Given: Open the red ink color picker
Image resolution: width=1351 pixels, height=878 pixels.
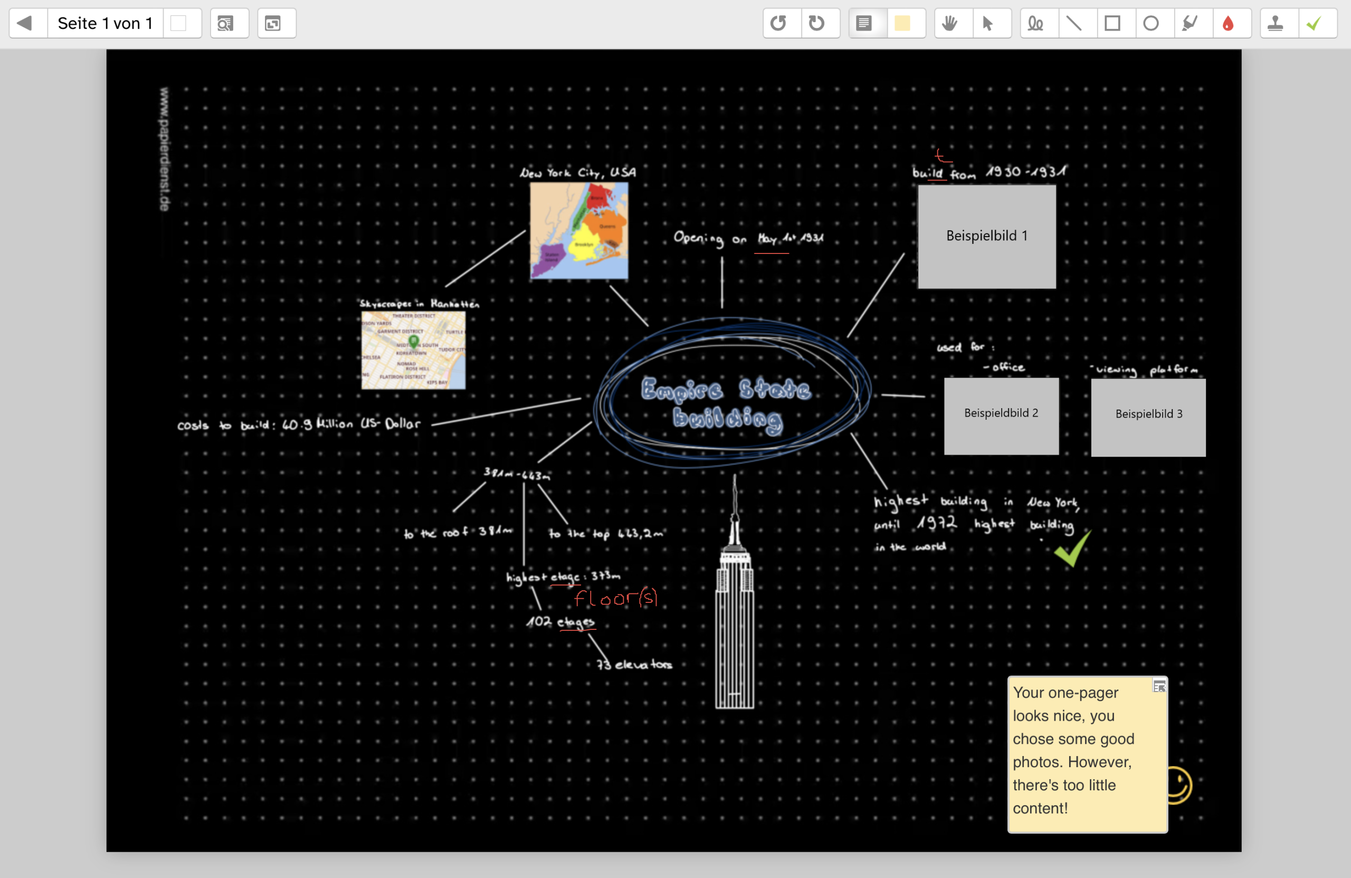Looking at the screenshot, I should point(1229,23).
